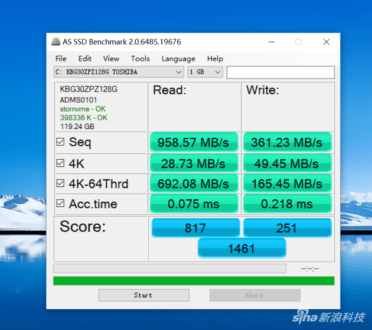372x330 pixels.
Task: Open the Tools menu
Action: coord(140,58)
